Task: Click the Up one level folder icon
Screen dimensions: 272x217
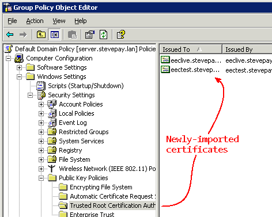Action: (x=41, y=35)
